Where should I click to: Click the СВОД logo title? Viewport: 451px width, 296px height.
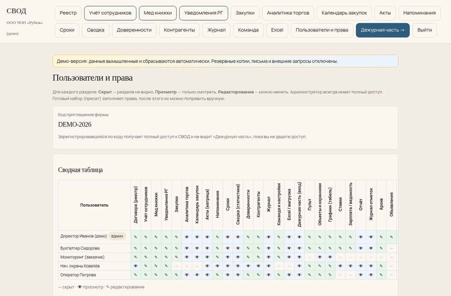coord(17,11)
